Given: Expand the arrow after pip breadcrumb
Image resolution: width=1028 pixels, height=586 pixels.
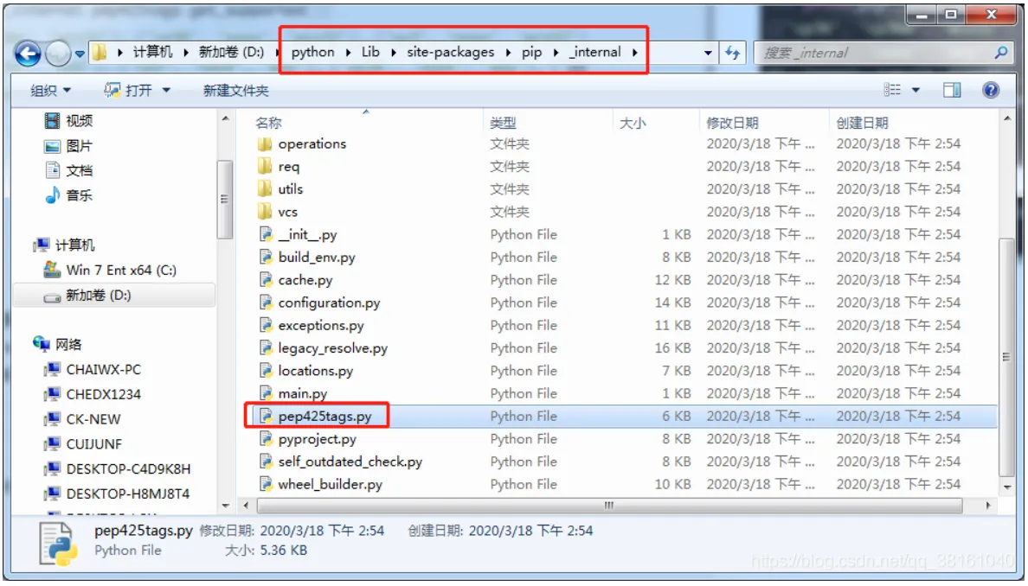Looking at the screenshot, I should pos(556,53).
